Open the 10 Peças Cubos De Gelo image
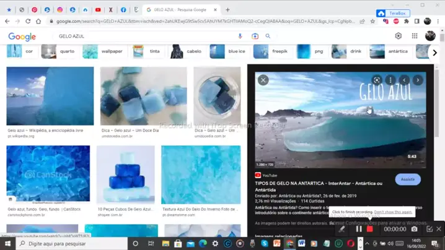This screenshot has height=250, width=445. [126, 175]
